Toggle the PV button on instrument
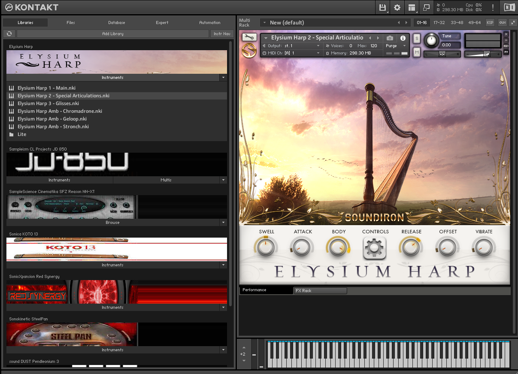Image resolution: width=518 pixels, height=374 pixels. pyautogui.click(x=506, y=52)
